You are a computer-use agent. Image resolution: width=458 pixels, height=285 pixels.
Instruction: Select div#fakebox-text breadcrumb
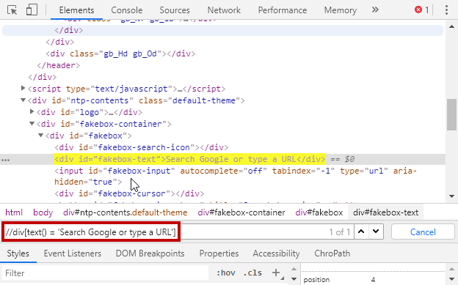(385, 212)
